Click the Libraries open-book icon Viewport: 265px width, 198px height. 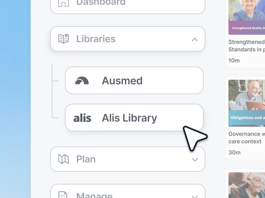tap(63, 38)
